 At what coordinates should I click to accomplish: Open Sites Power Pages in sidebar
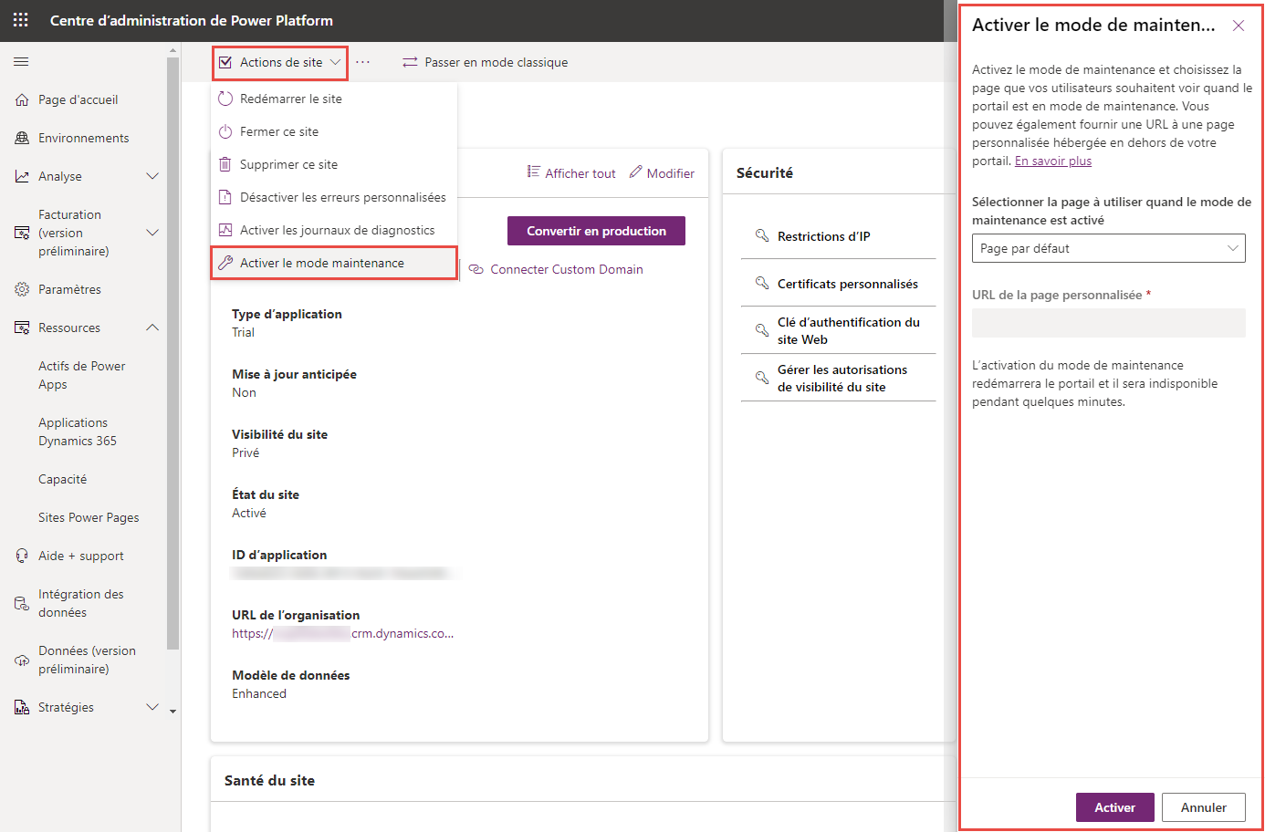click(x=89, y=517)
